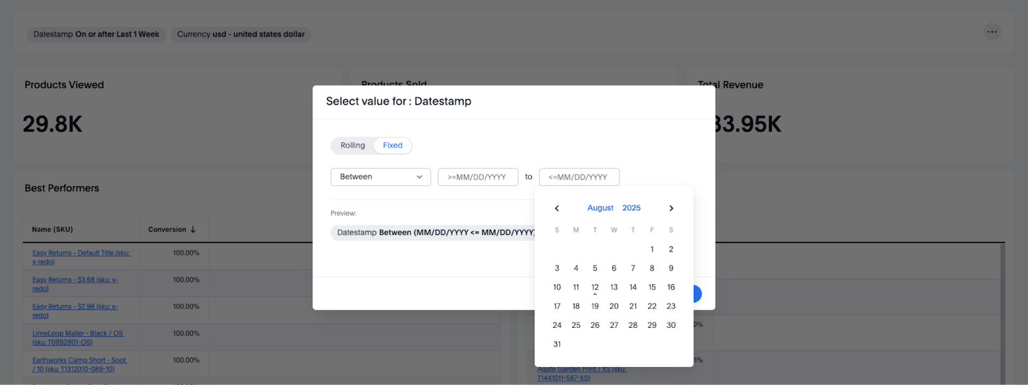This screenshot has height=385, width=1028.
Task: Go to previous month in calendar
Action: [x=557, y=209]
